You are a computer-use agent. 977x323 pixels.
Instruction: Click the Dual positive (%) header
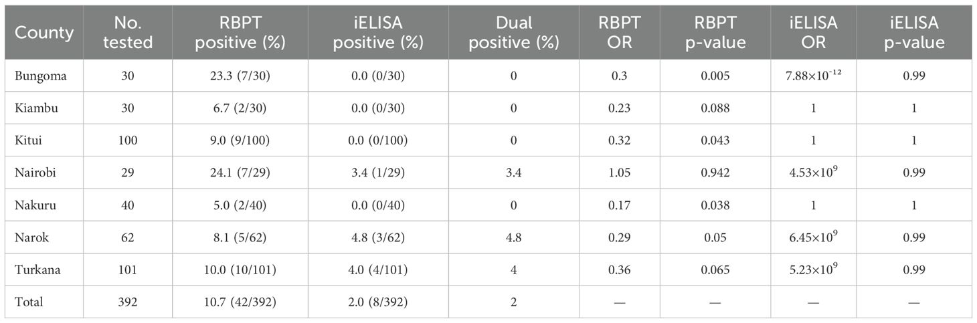(x=514, y=32)
